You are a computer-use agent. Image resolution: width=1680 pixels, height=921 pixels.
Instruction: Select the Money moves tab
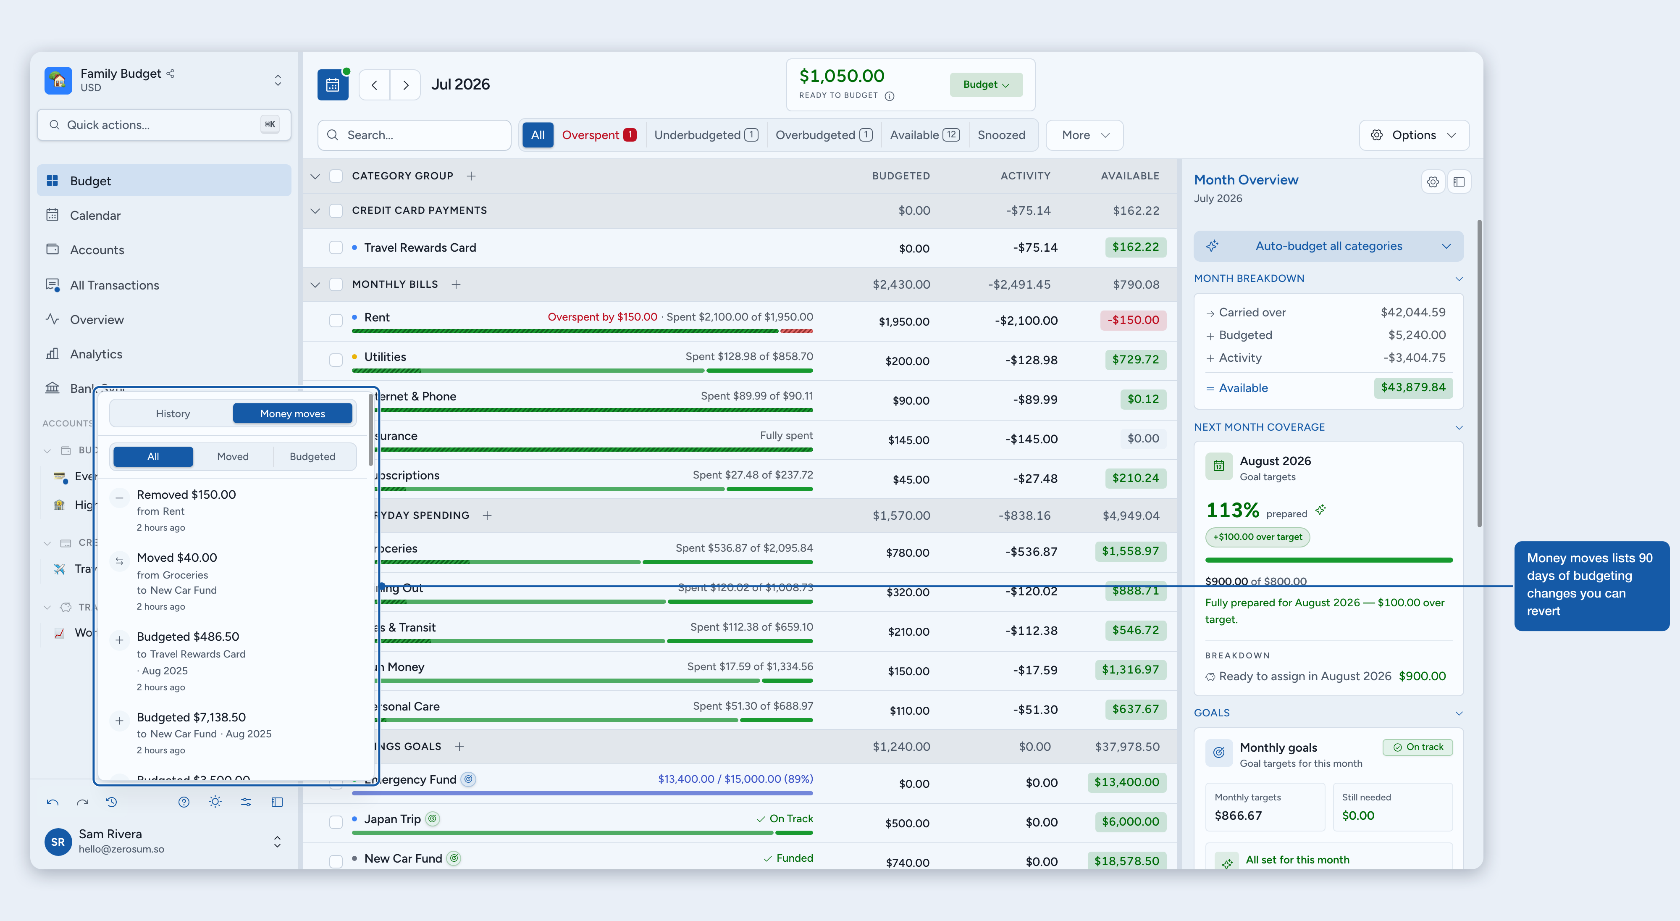coord(292,413)
